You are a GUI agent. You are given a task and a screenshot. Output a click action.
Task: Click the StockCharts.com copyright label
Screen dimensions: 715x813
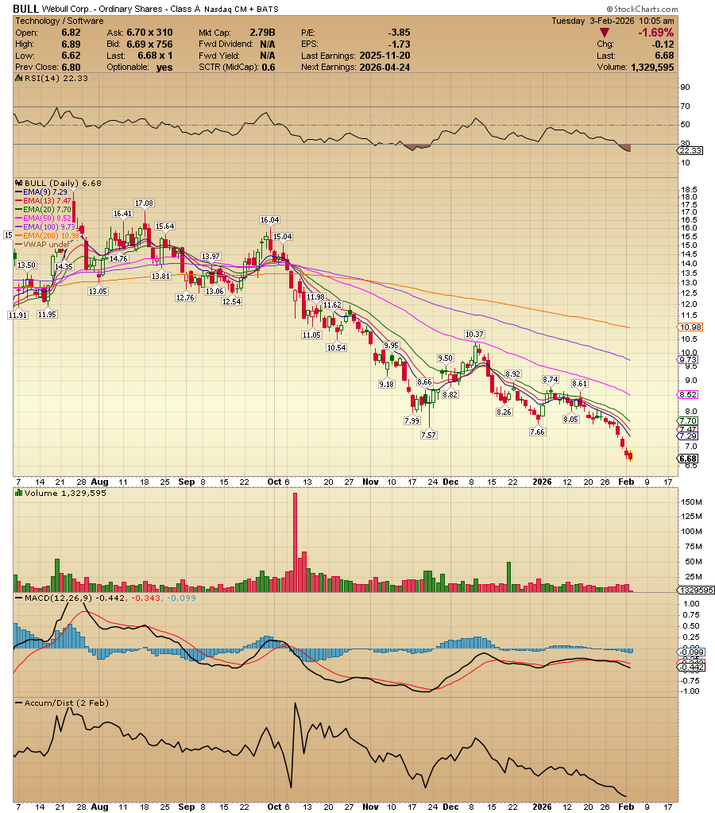point(642,9)
